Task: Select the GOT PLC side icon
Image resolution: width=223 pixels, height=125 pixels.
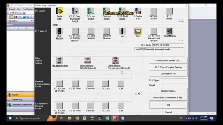Action: click(138, 31)
